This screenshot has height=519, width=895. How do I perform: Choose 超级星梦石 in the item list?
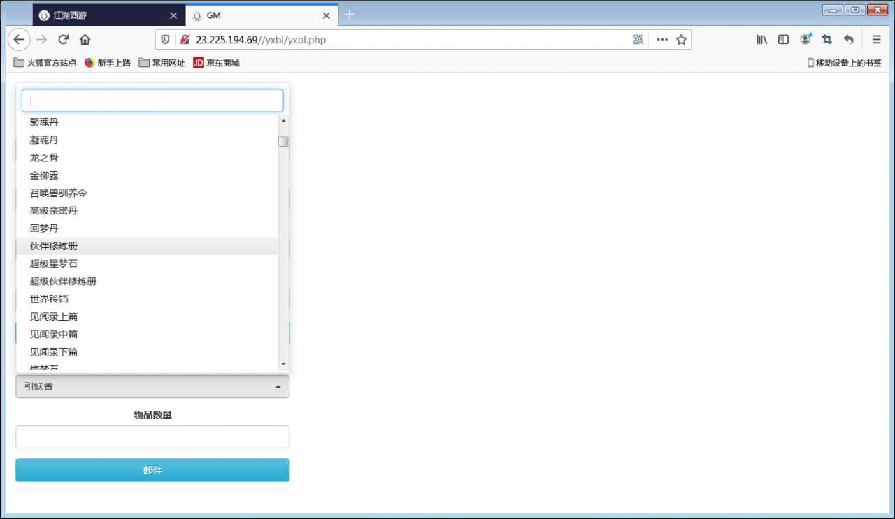147,263
